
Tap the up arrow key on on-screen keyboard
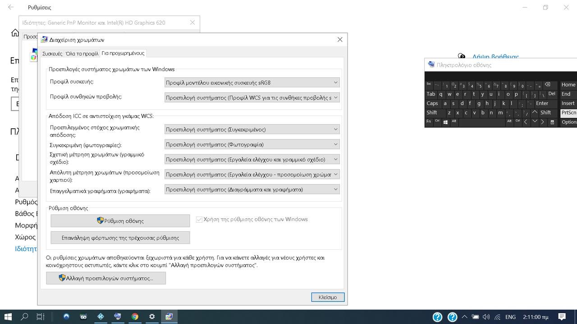pos(535,112)
